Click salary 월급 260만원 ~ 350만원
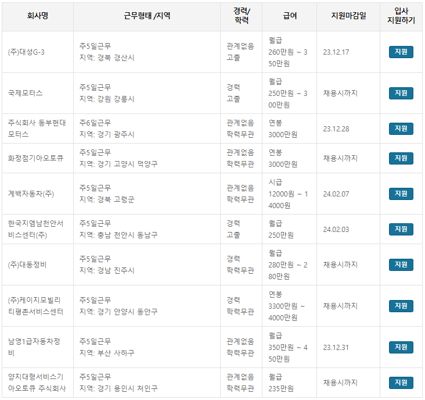425x400 pixels. (288, 52)
